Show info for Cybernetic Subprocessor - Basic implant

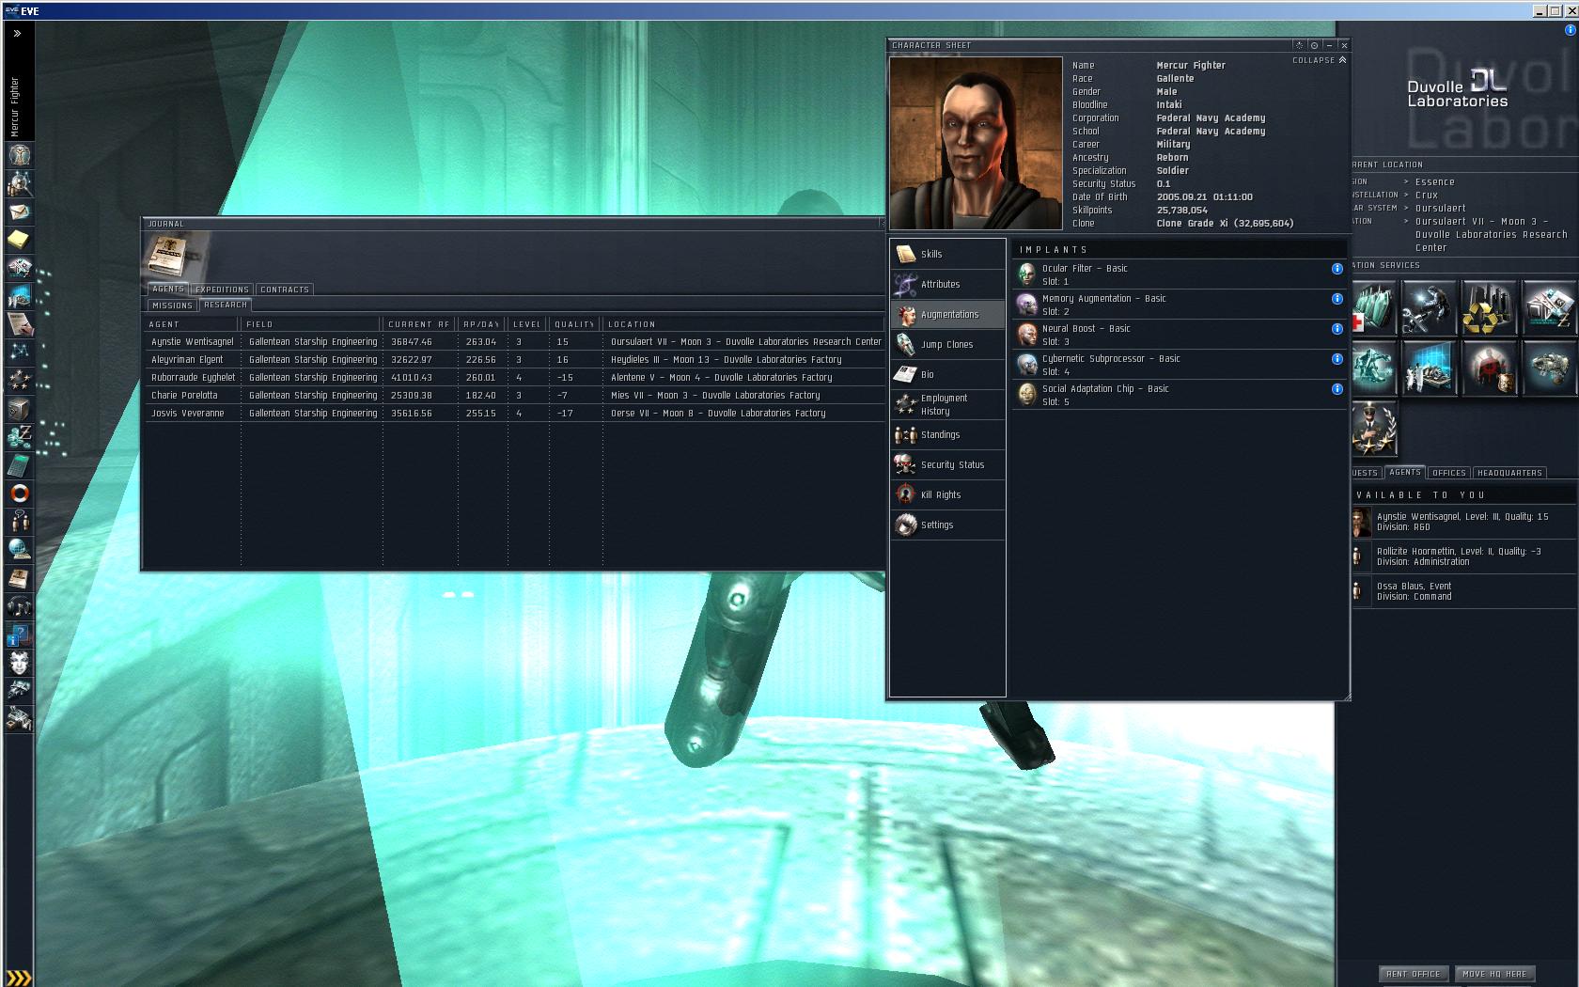pos(1337,359)
